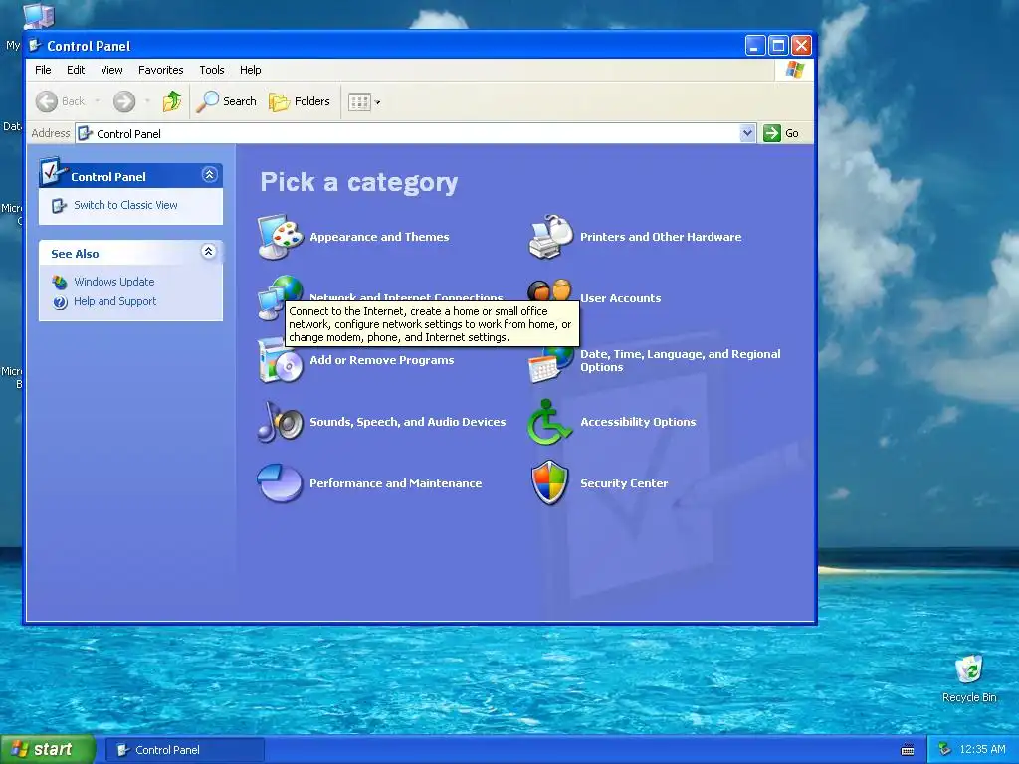
Task: Click the User Accounts link text
Action: [x=621, y=298]
